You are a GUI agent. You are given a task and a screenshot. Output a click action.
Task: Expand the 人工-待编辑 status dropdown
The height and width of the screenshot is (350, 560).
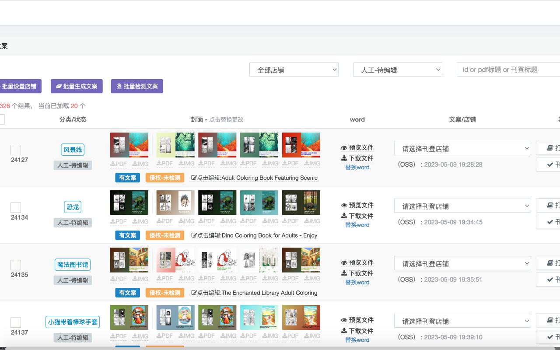[397, 69]
